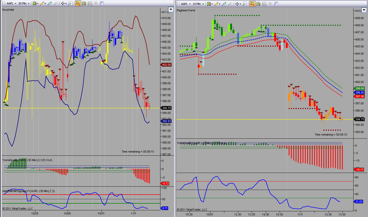Click the 392.53 lower band price marker

(x=166, y=121)
